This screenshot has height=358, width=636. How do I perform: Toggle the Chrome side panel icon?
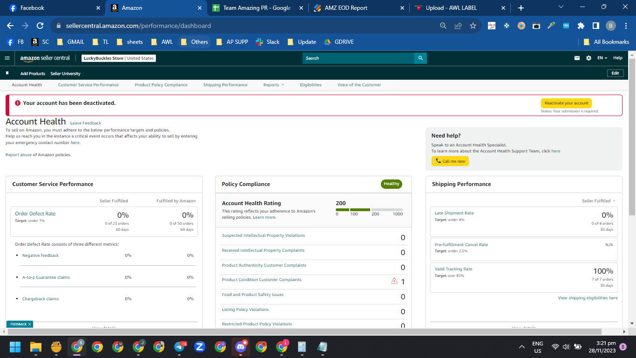pos(595,26)
